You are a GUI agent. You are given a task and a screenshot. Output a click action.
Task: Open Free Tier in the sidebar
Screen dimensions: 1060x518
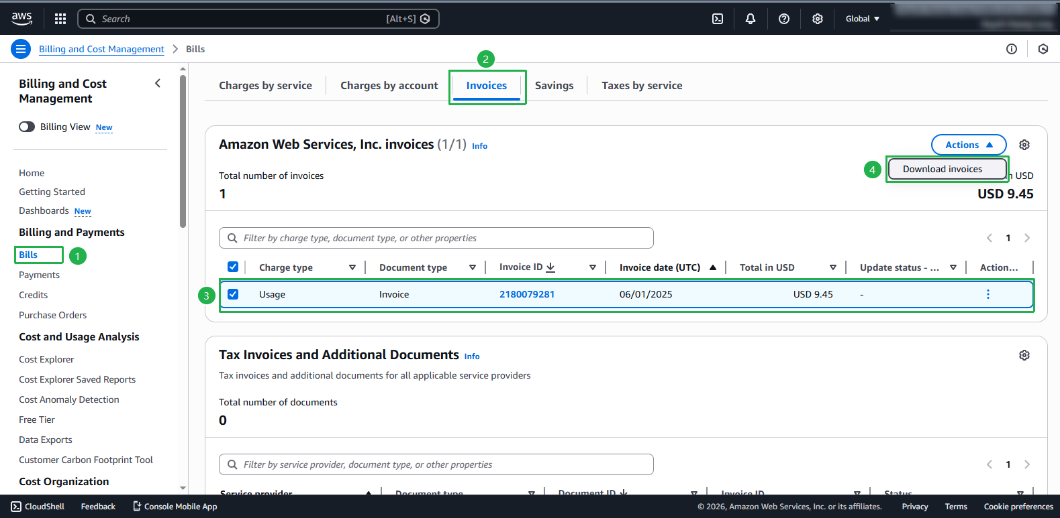pyautogui.click(x=37, y=419)
